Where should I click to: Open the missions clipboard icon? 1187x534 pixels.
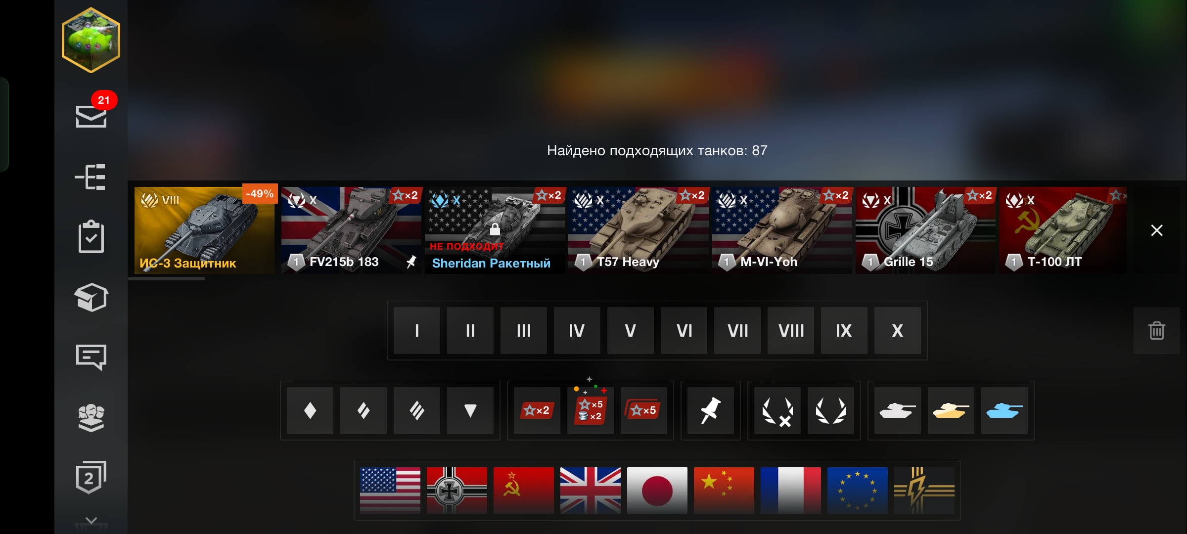(91, 237)
